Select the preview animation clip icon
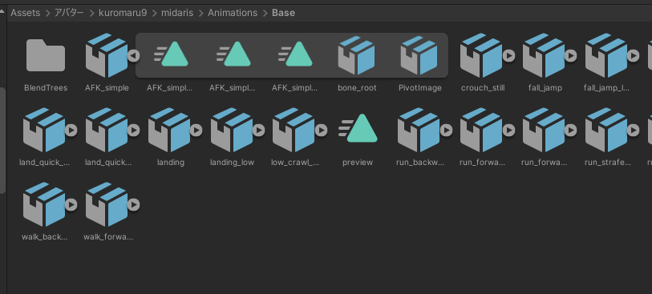The image size is (652, 294). click(x=358, y=128)
